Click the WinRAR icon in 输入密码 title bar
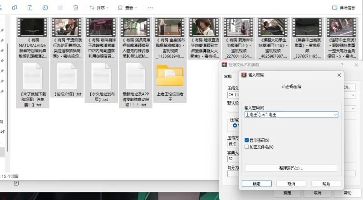This screenshot has width=363, height=200. [244, 75]
